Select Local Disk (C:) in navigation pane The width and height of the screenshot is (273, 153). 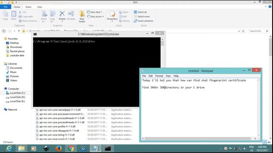[x=15, y=93]
